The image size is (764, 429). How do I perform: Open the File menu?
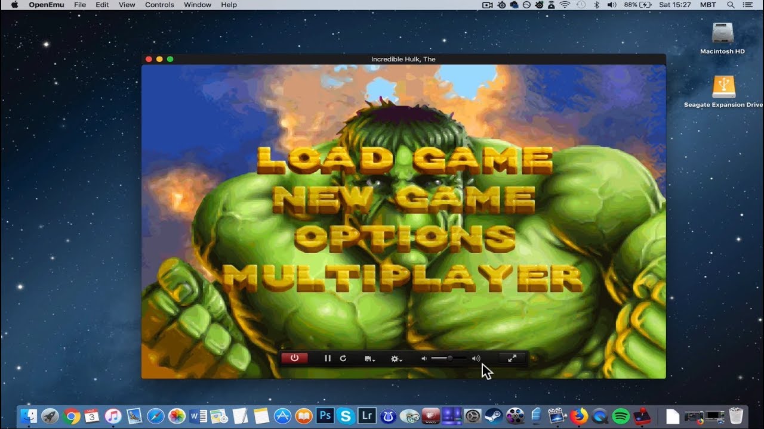(80, 5)
